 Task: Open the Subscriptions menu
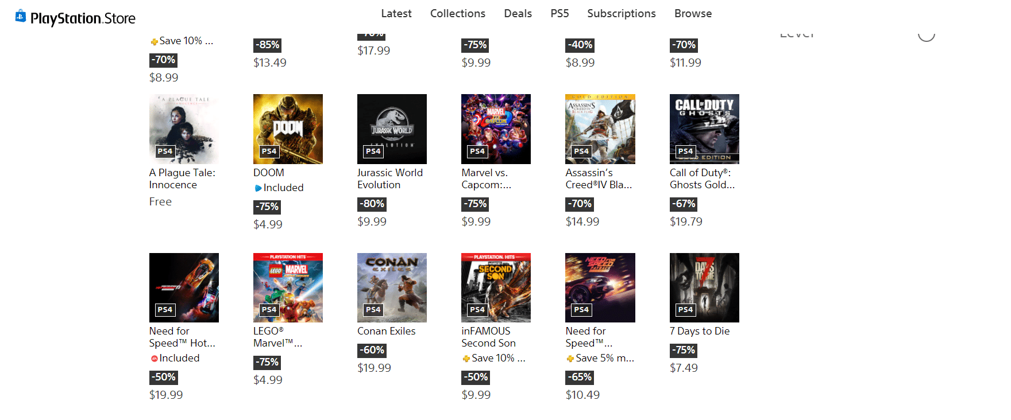tap(621, 13)
